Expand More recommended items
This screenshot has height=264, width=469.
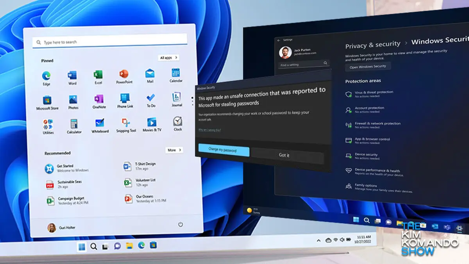point(174,150)
